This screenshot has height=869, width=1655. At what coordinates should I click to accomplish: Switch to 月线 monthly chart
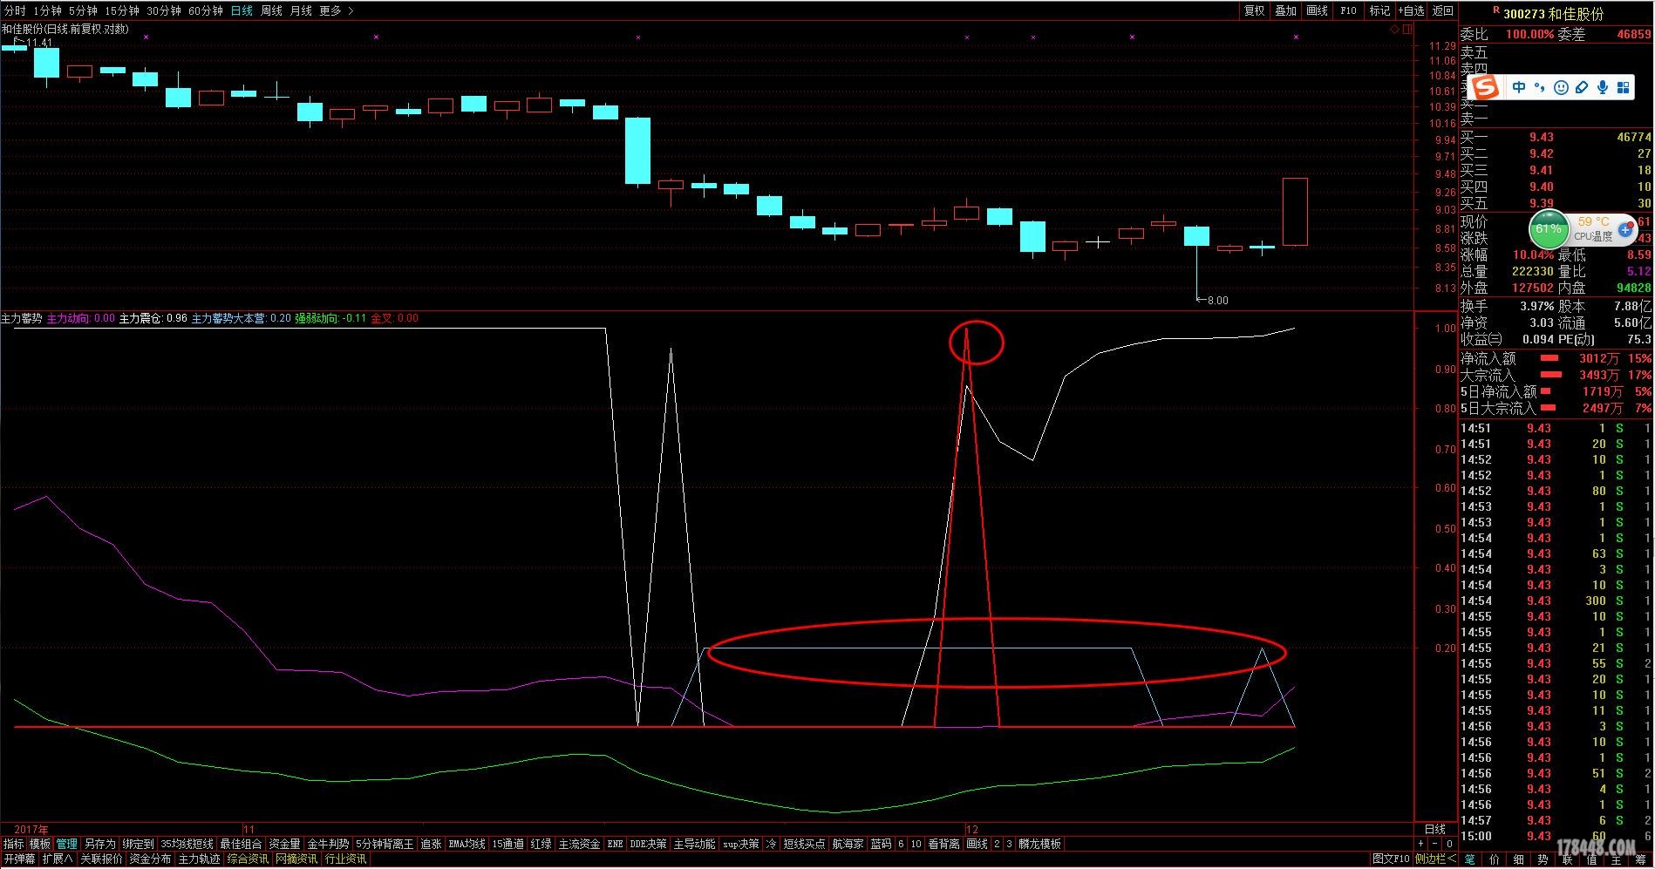[301, 10]
